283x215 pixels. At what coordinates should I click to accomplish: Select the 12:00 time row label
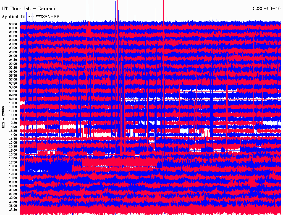click(13, 119)
